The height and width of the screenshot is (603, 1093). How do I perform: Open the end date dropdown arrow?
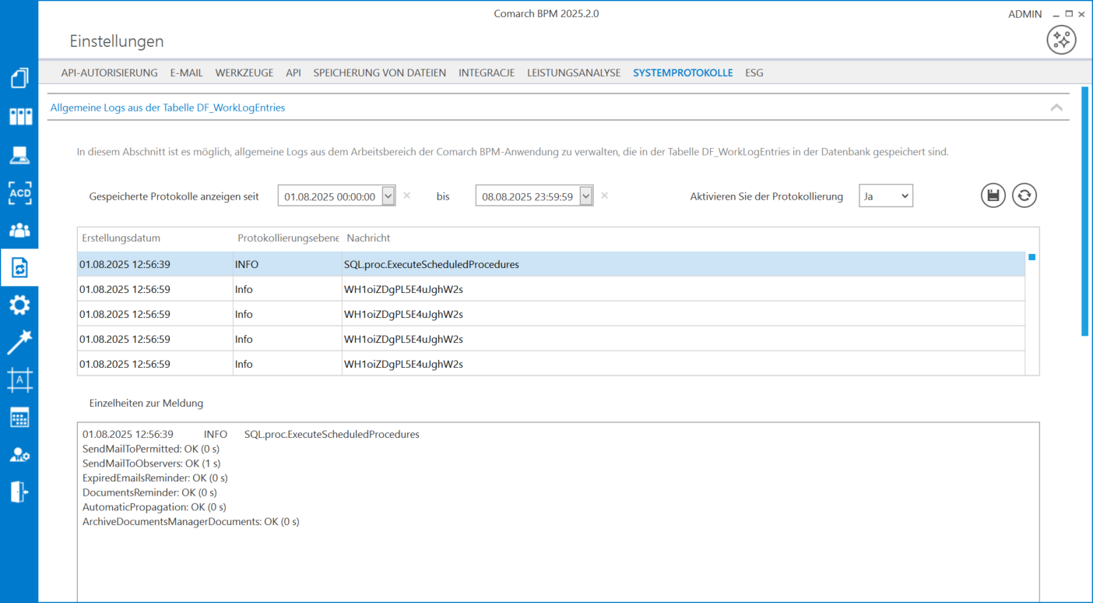point(586,196)
